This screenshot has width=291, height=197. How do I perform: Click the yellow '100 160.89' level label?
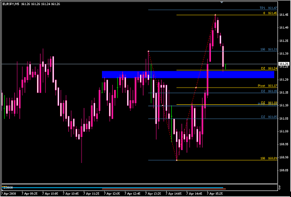(x=269, y=158)
